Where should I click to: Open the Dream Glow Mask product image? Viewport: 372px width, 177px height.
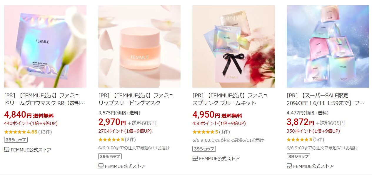tap(45, 46)
